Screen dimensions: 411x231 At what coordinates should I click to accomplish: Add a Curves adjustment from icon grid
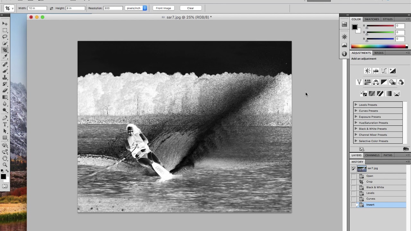click(384, 71)
